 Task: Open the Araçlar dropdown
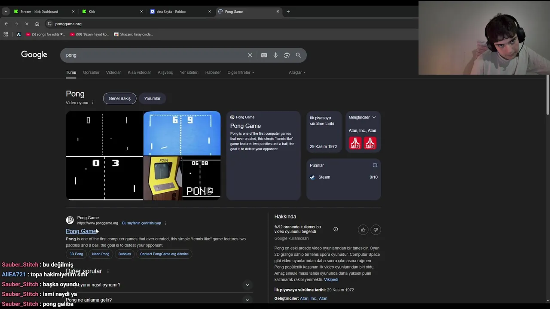click(x=297, y=73)
